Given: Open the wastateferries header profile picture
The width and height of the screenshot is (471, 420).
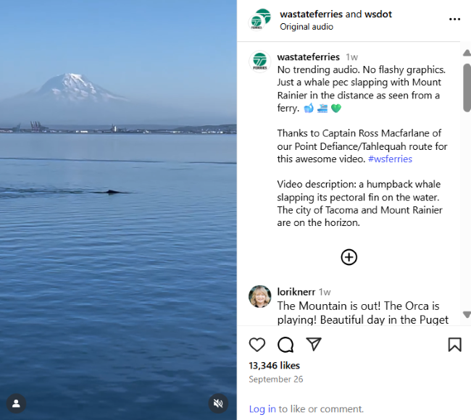Looking at the screenshot, I should 261,20.
